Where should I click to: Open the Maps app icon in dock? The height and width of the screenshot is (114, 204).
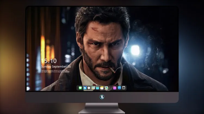93,88
